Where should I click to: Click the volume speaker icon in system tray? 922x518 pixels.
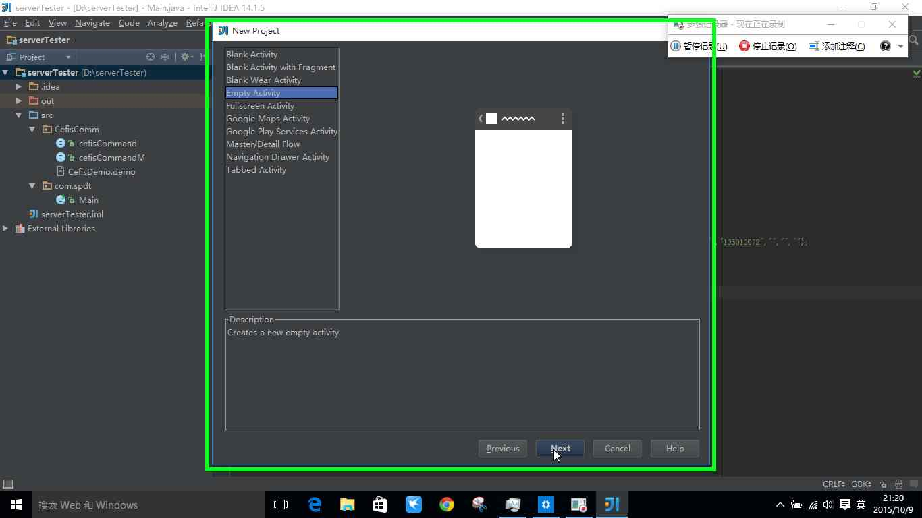click(x=828, y=505)
